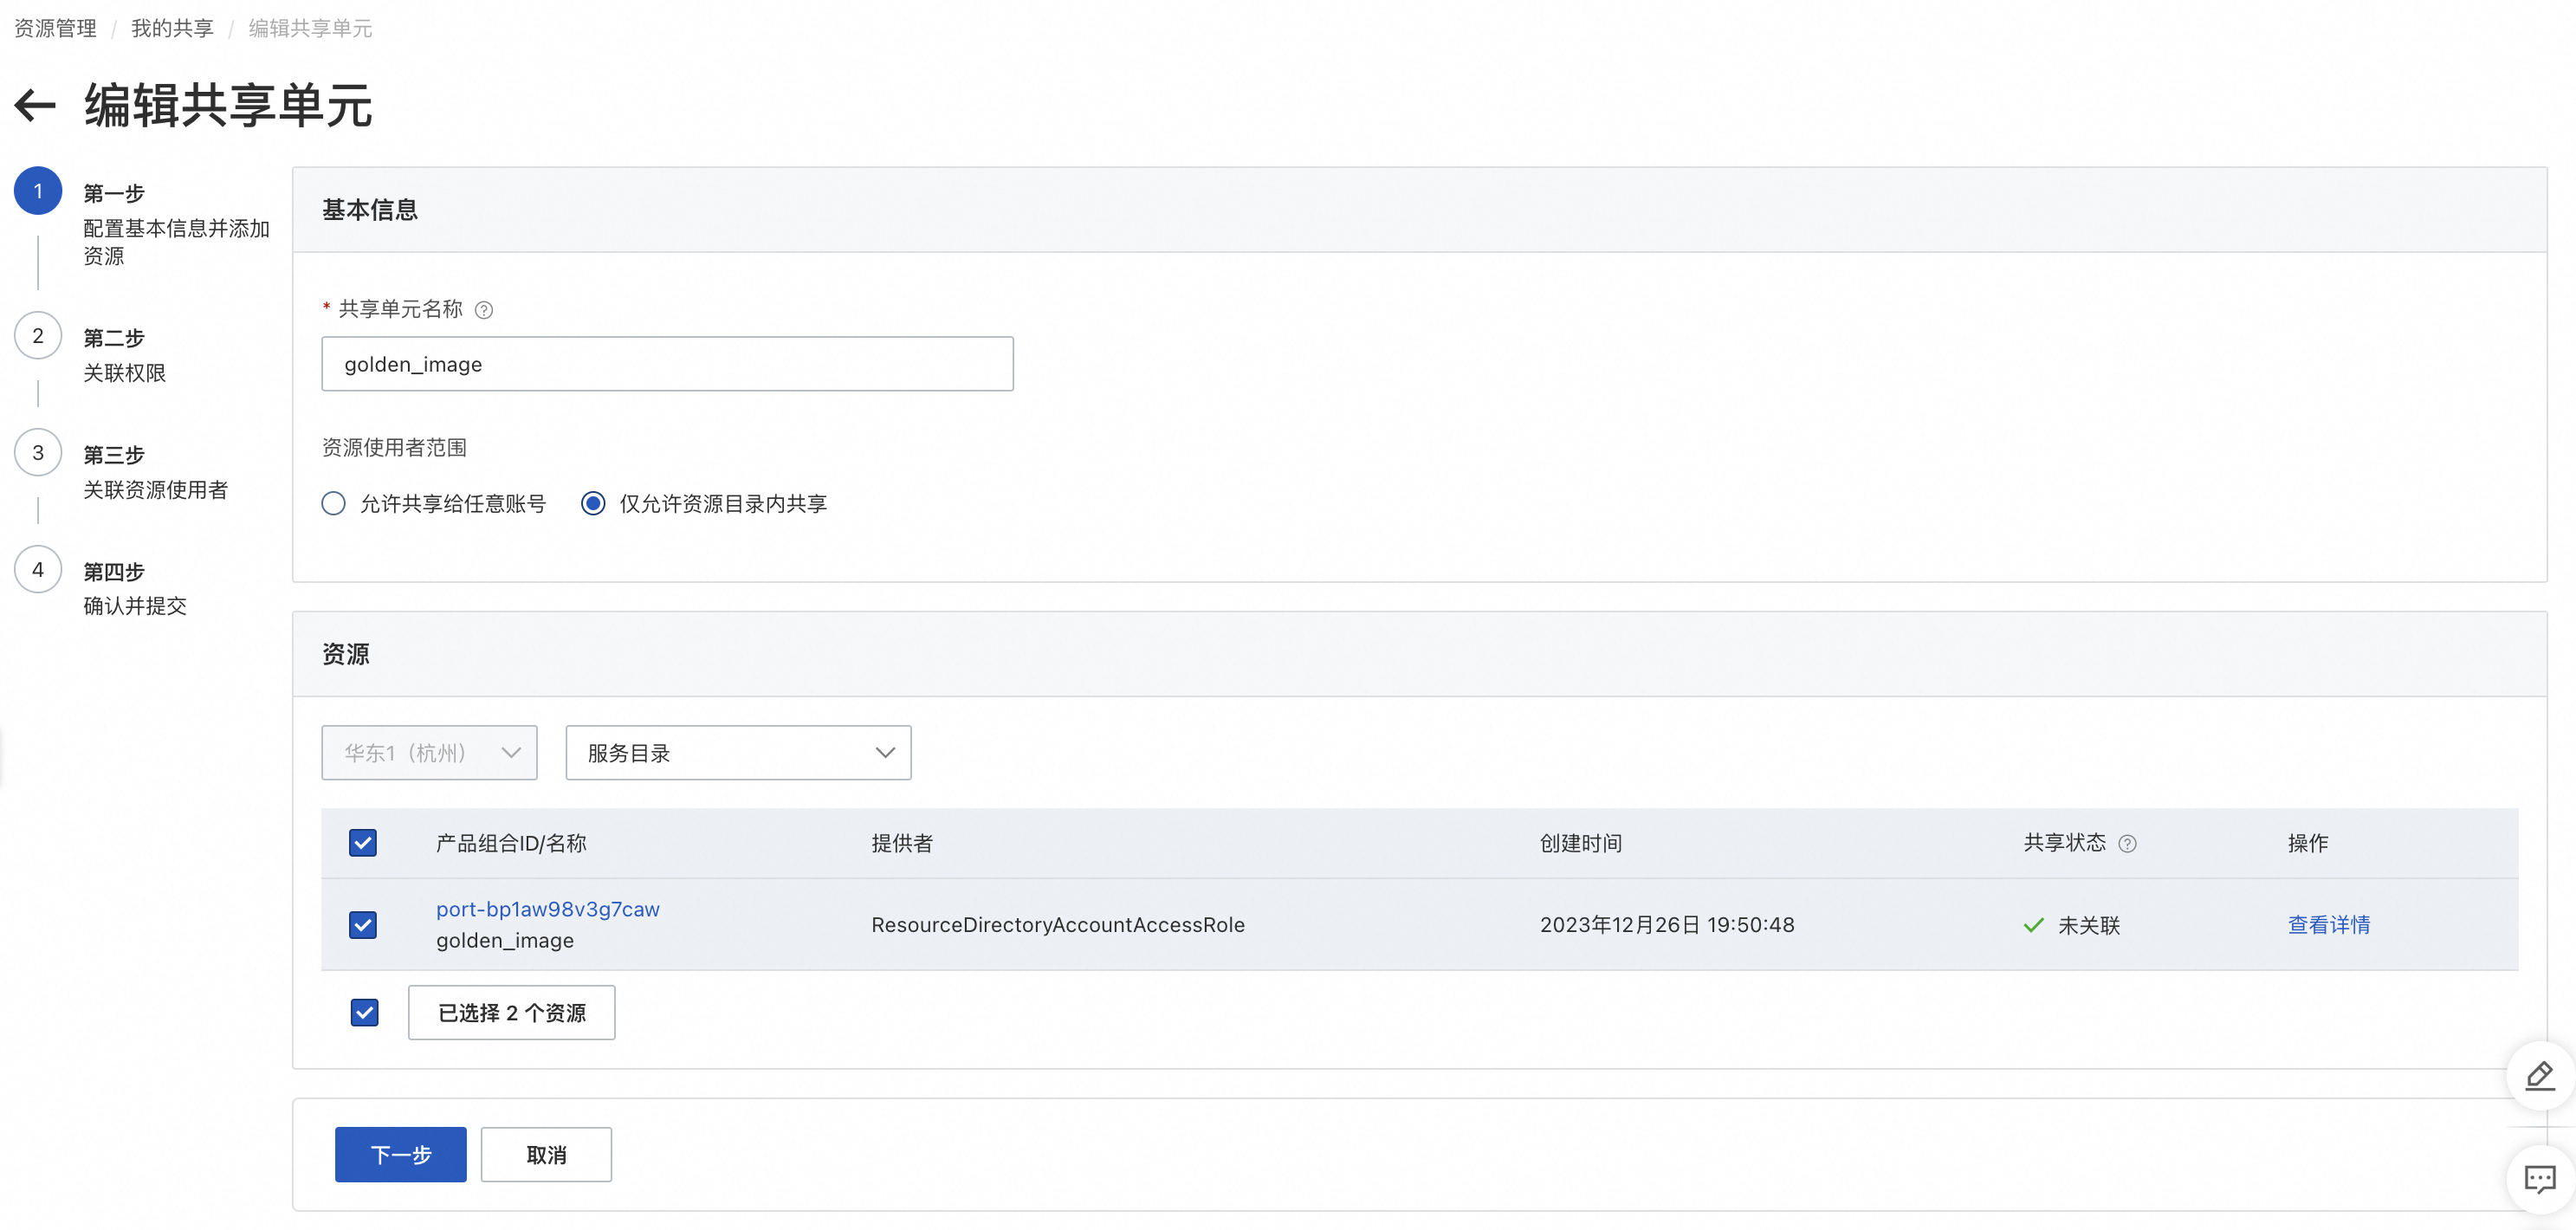Select 允许共享给任意账号 radio option
2576x1230 pixels.
pyautogui.click(x=334, y=504)
